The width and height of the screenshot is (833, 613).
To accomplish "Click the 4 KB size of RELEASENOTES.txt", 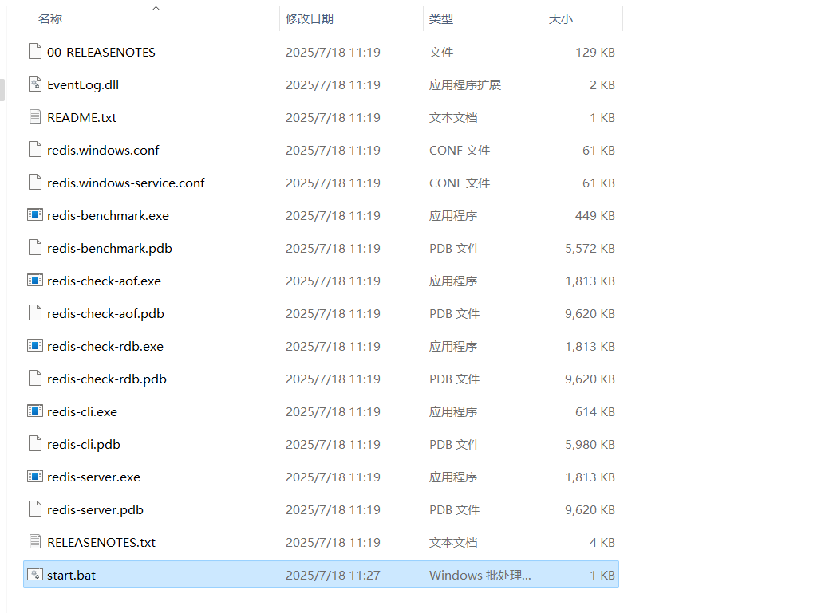I will click(x=602, y=542).
